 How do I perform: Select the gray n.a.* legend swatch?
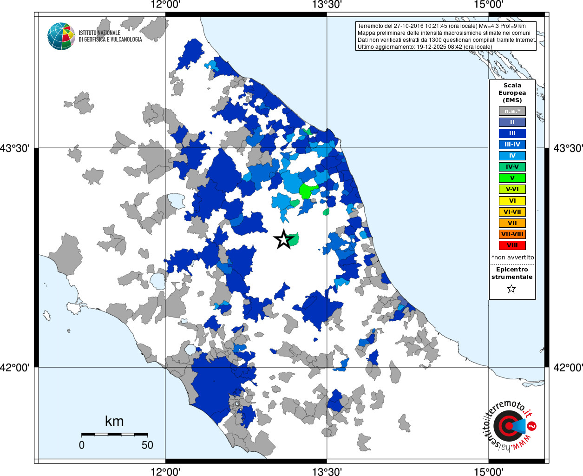512,111
